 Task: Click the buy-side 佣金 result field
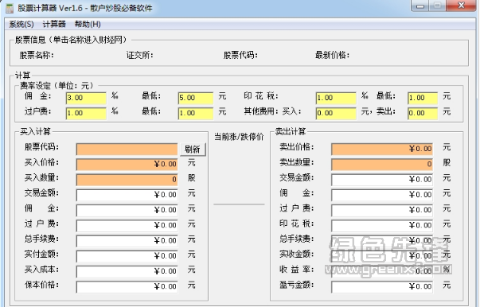coord(127,210)
